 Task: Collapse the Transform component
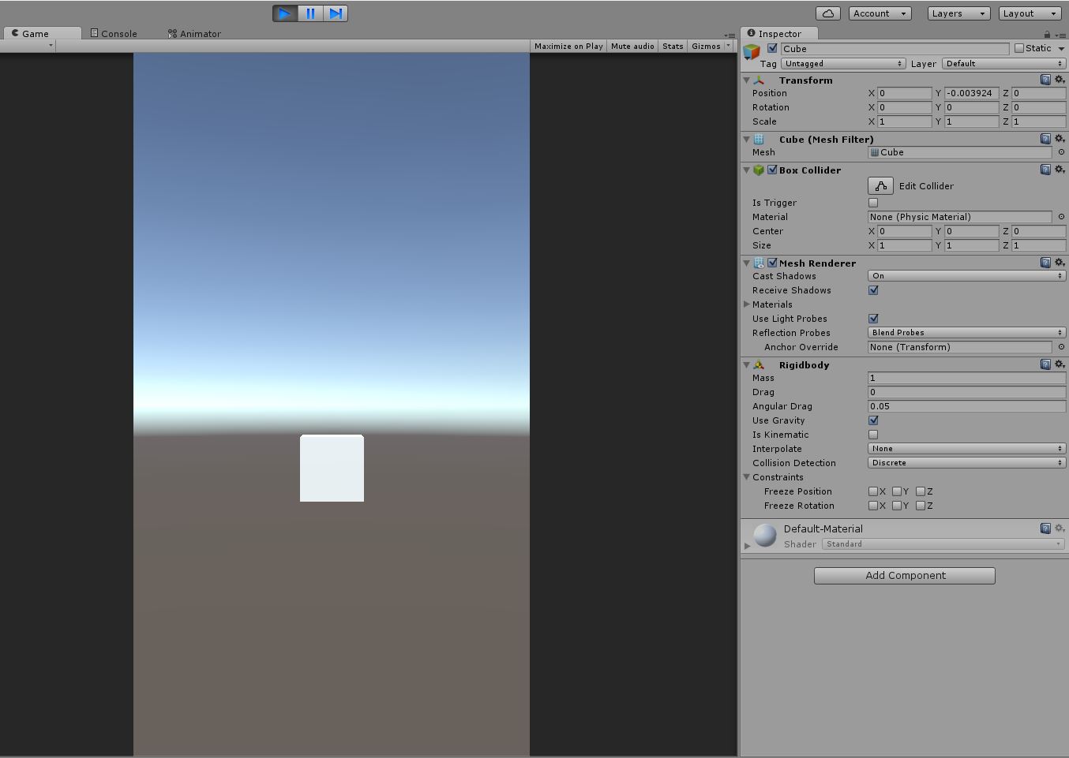click(x=746, y=80)
